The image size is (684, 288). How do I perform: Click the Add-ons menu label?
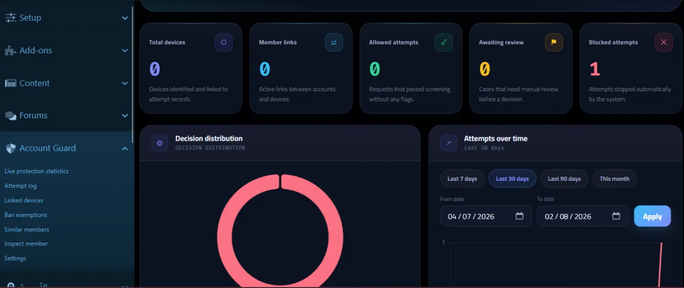[36, 51]
